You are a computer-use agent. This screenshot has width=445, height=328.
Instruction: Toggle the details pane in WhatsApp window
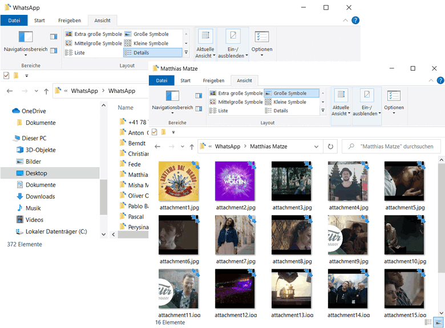(54, 51)
